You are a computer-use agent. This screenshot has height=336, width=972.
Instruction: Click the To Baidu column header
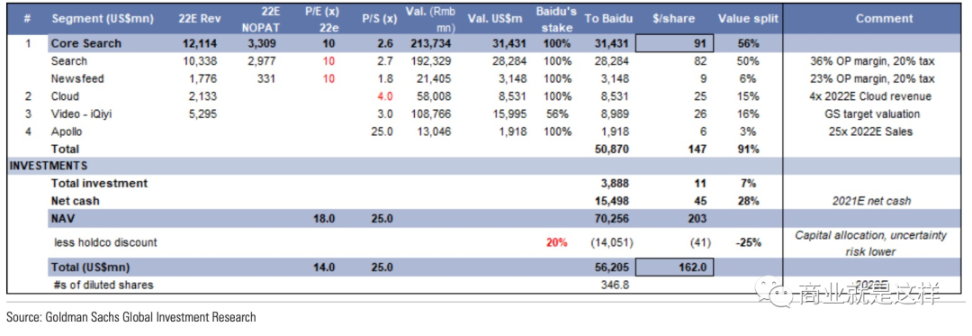(608, 18)
